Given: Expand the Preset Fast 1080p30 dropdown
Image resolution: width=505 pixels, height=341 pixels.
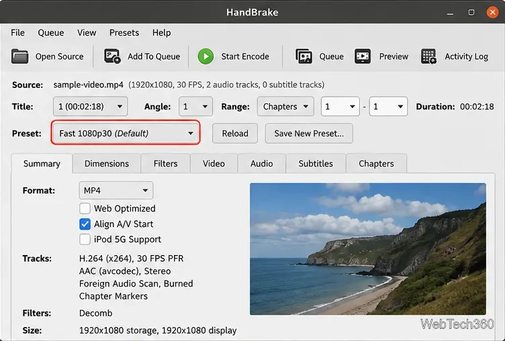Looking at the screenshot, I should (126, 133).
